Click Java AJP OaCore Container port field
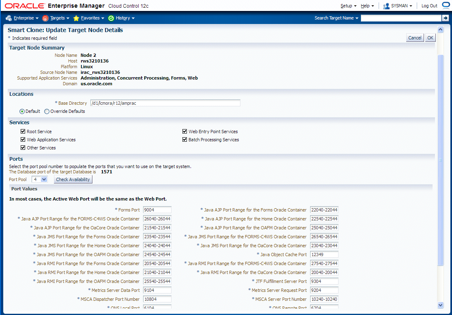Viewport: 452px width, 315px height. 157,228
